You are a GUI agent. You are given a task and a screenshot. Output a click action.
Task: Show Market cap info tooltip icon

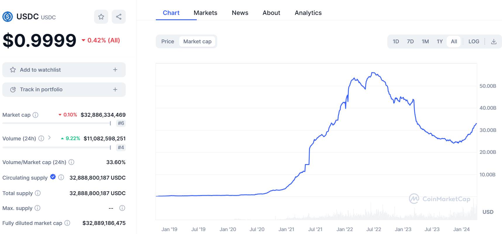(x=35, y=115)
